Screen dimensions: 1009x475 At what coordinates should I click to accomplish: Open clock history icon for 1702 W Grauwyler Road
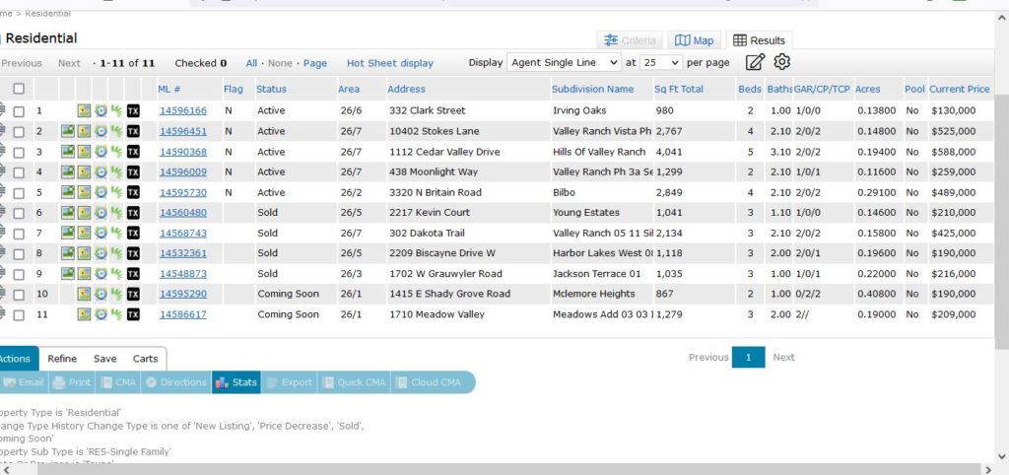click(x=101, y=274)
